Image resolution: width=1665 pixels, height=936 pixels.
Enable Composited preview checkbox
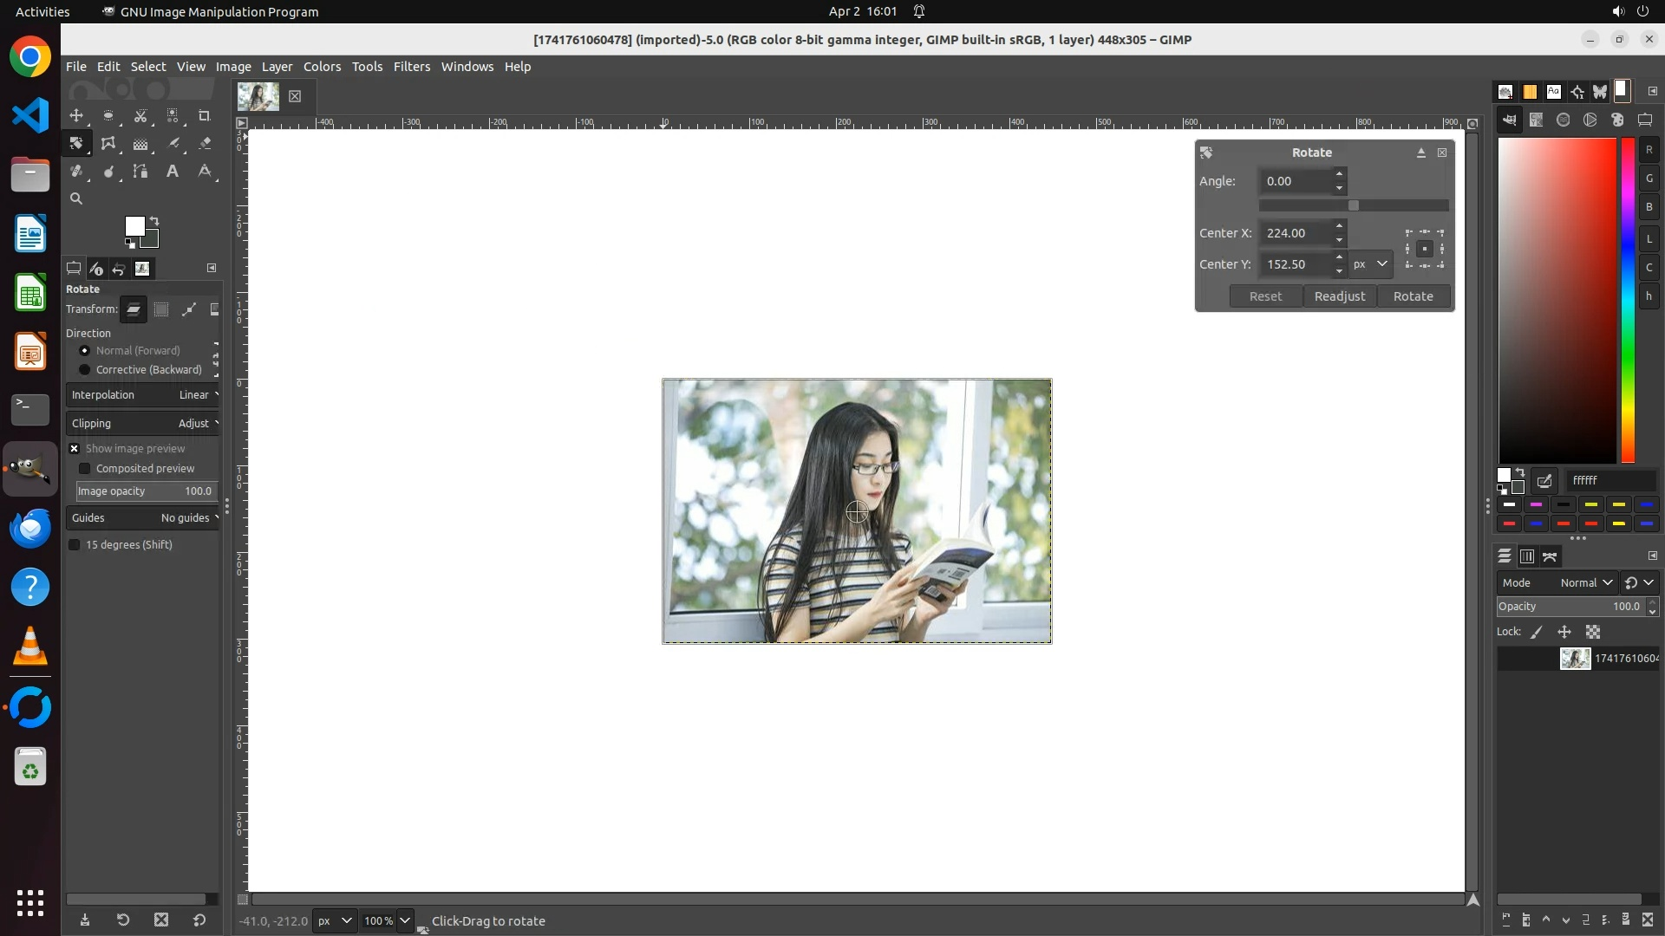(84, 468)
